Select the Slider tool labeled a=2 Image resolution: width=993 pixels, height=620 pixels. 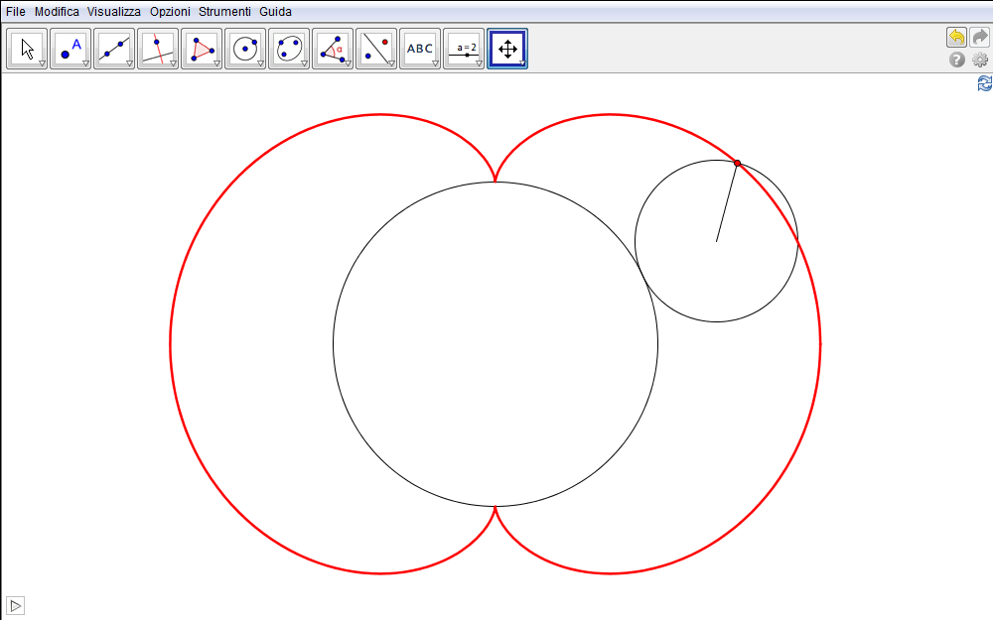464,49
